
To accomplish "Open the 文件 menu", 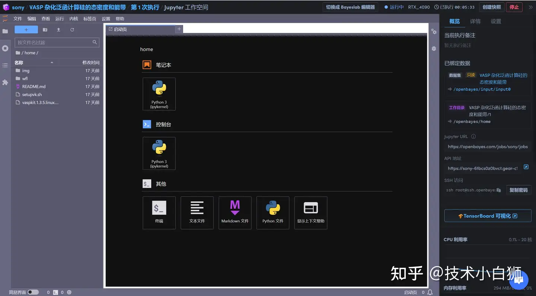I will (18, 19).
